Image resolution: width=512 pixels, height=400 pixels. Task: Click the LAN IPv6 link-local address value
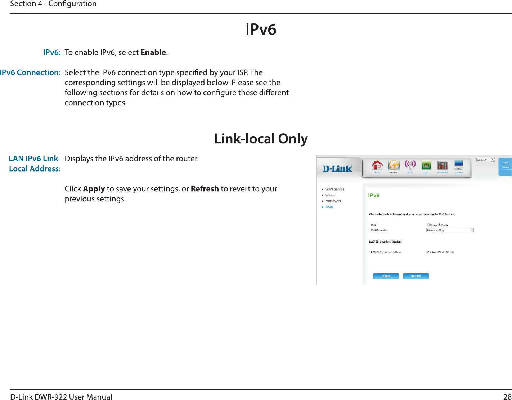pos(440,252)
